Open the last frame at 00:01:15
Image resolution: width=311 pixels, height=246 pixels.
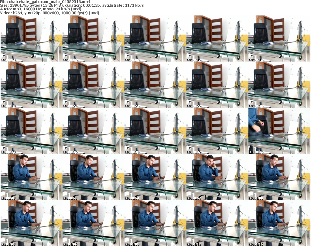279,224
